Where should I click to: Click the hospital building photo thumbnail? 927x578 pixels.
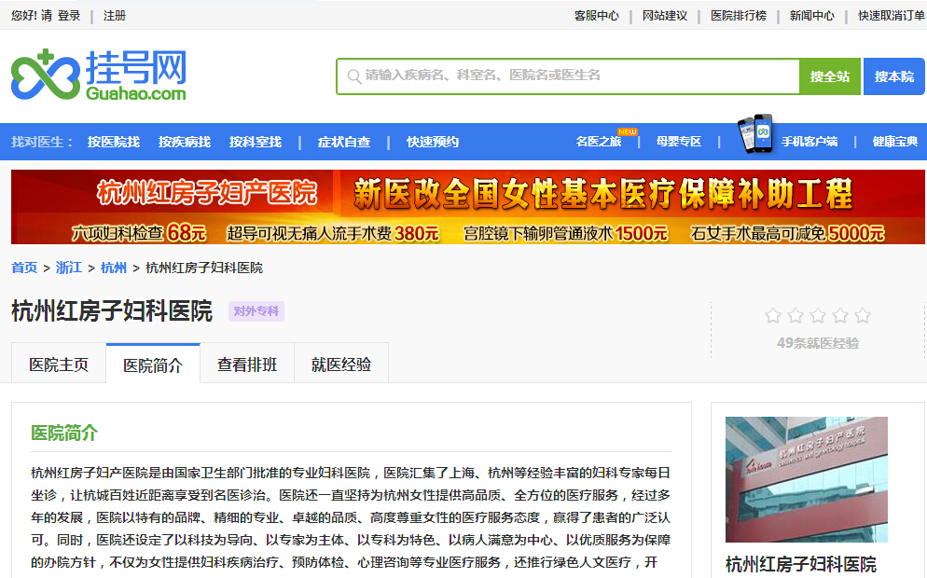(807, 479)
